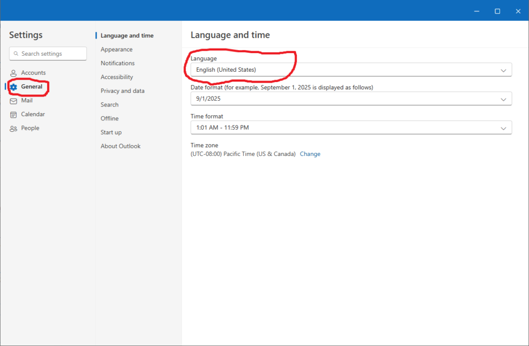Screen dimensions: 529x346
Task: Open the Start up settings
Action: [111, 132]
